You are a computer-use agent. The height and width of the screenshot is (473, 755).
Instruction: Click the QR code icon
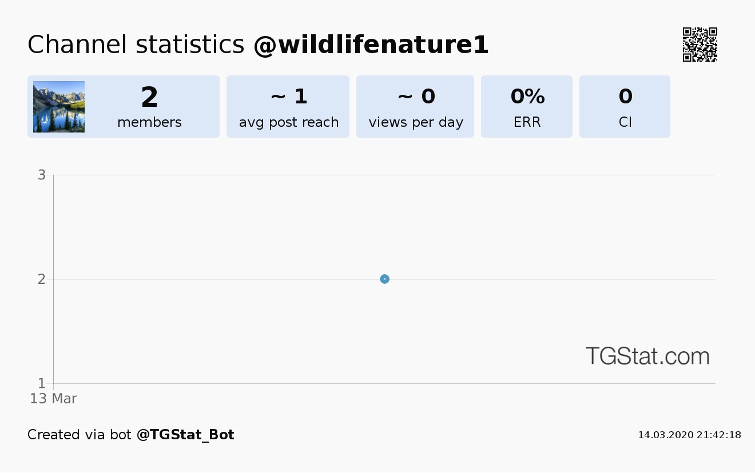[x=700, y=45]
